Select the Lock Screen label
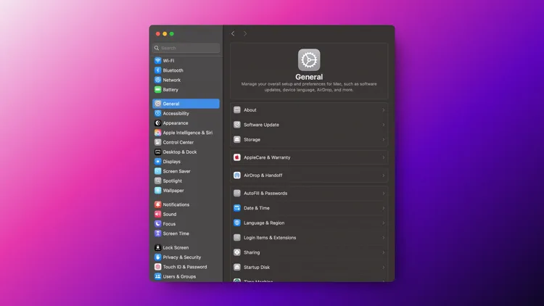Screen dimensions: 544x306 pyautogui.click(x=176, y=248)
